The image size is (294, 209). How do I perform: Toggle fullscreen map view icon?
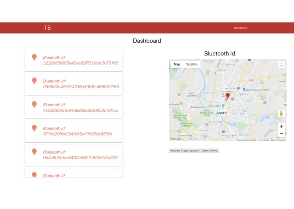point(281,64)
